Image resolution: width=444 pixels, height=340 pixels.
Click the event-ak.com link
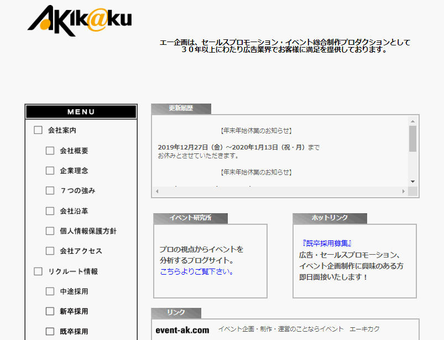[x=182, y=330]
